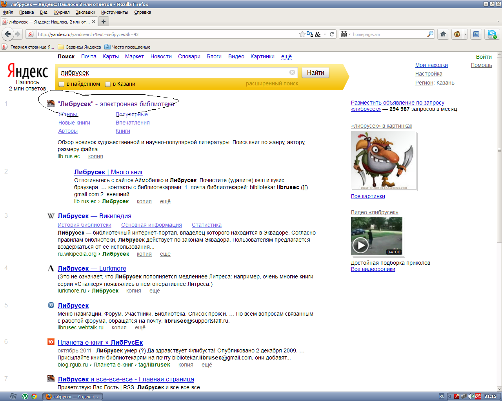This screenshot has width=502, height=401.
Task: Launch uTorrent from the taskbar
Action: [25, 396]
